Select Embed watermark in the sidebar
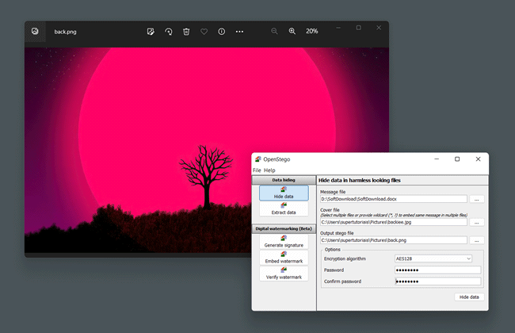This screenshot has width=515, height=333. point(284,257)
